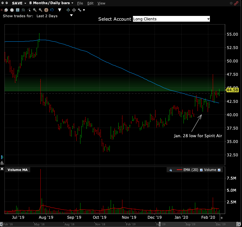Click the second gray window control dot
Viewport: 242px width, 227px height.
tap(7, 3)
